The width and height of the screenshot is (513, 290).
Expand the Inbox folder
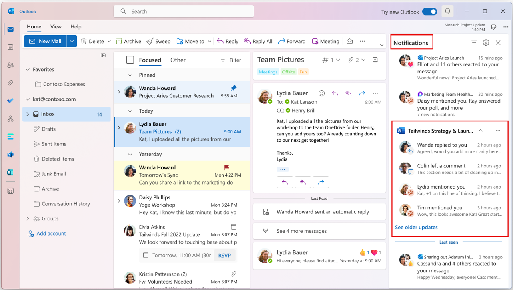(28, 114)
